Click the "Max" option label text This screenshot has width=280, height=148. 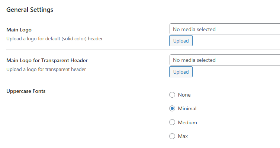(x=183, y=136)
